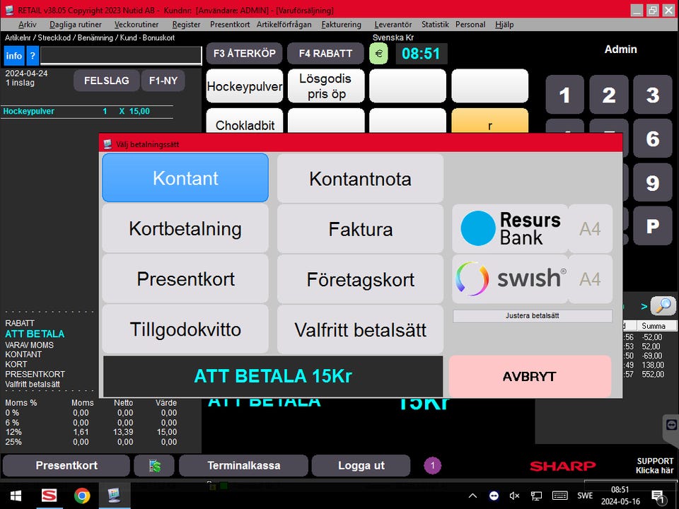Choose Tillgodokvitto payment option
The image size is (679, 509).
[185, 329]
